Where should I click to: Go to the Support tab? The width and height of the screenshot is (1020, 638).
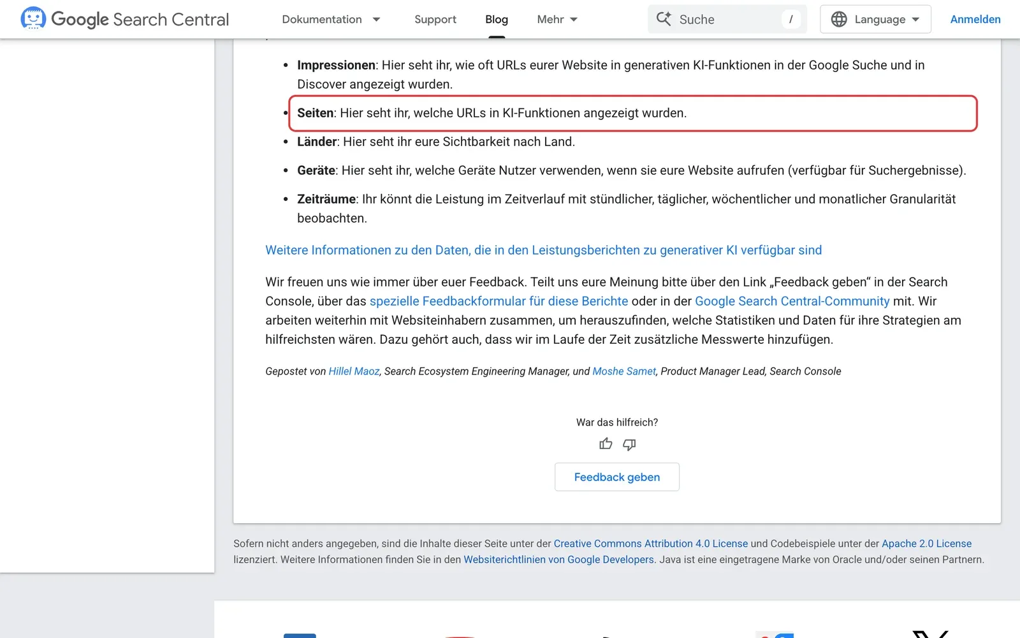[x=435, y=19]
